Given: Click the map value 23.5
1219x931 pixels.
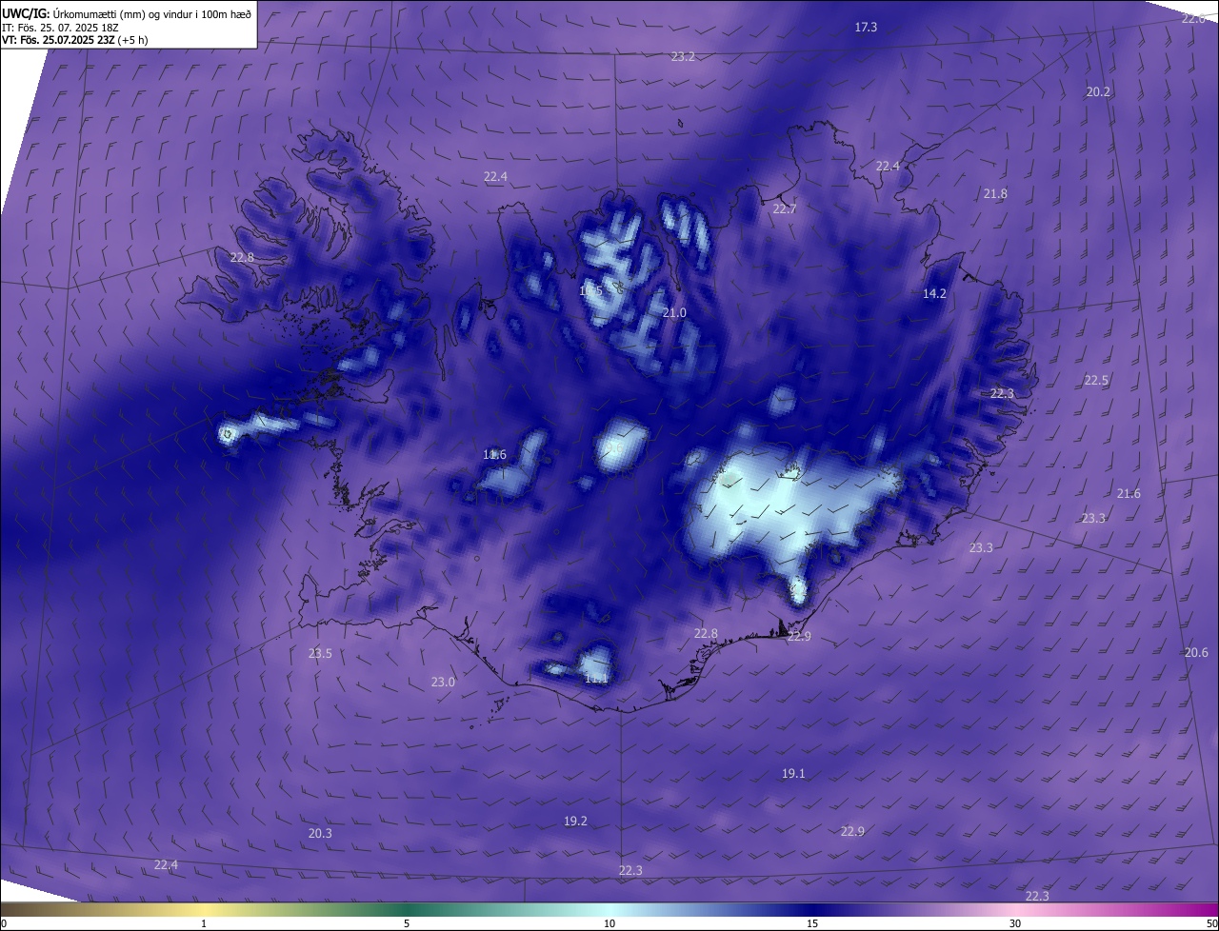Looking at the screenshot, I should (320, 654).
